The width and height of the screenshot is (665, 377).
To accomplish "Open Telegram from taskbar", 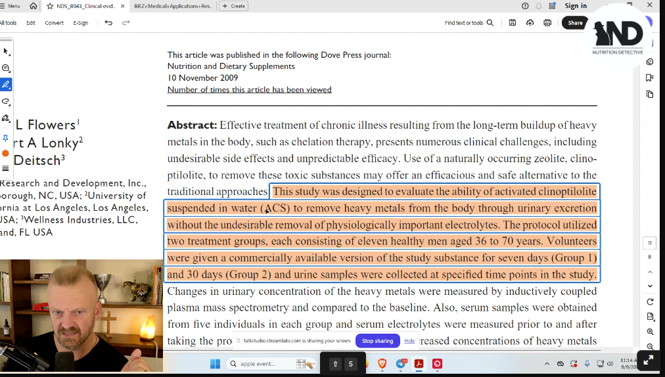I will click(x=401, y=364).
